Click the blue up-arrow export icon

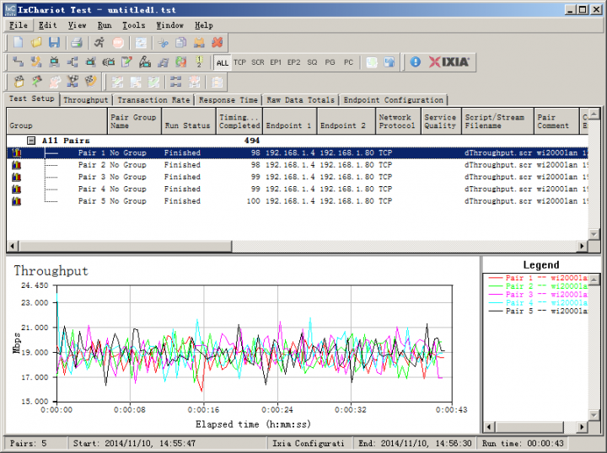coord(389,61)
